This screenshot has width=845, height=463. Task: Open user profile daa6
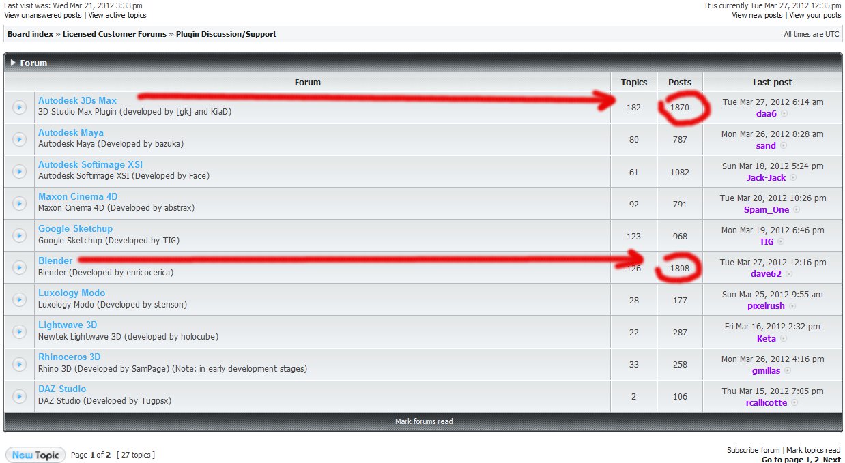click(766, 114)
